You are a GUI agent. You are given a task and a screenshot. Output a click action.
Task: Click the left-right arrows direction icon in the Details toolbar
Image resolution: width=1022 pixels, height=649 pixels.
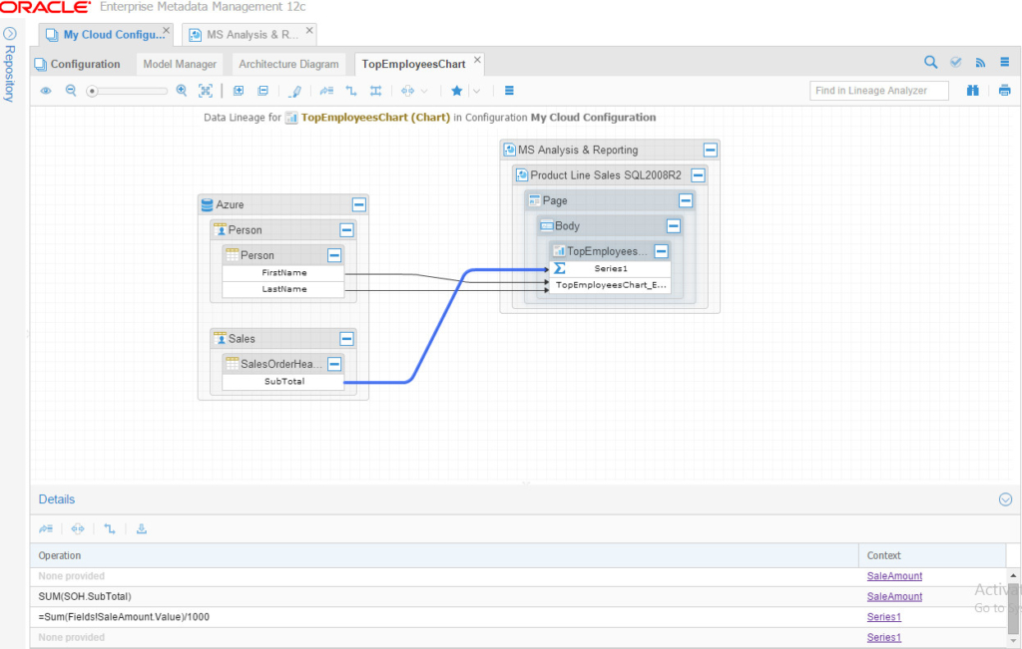(x=78, y=528)
